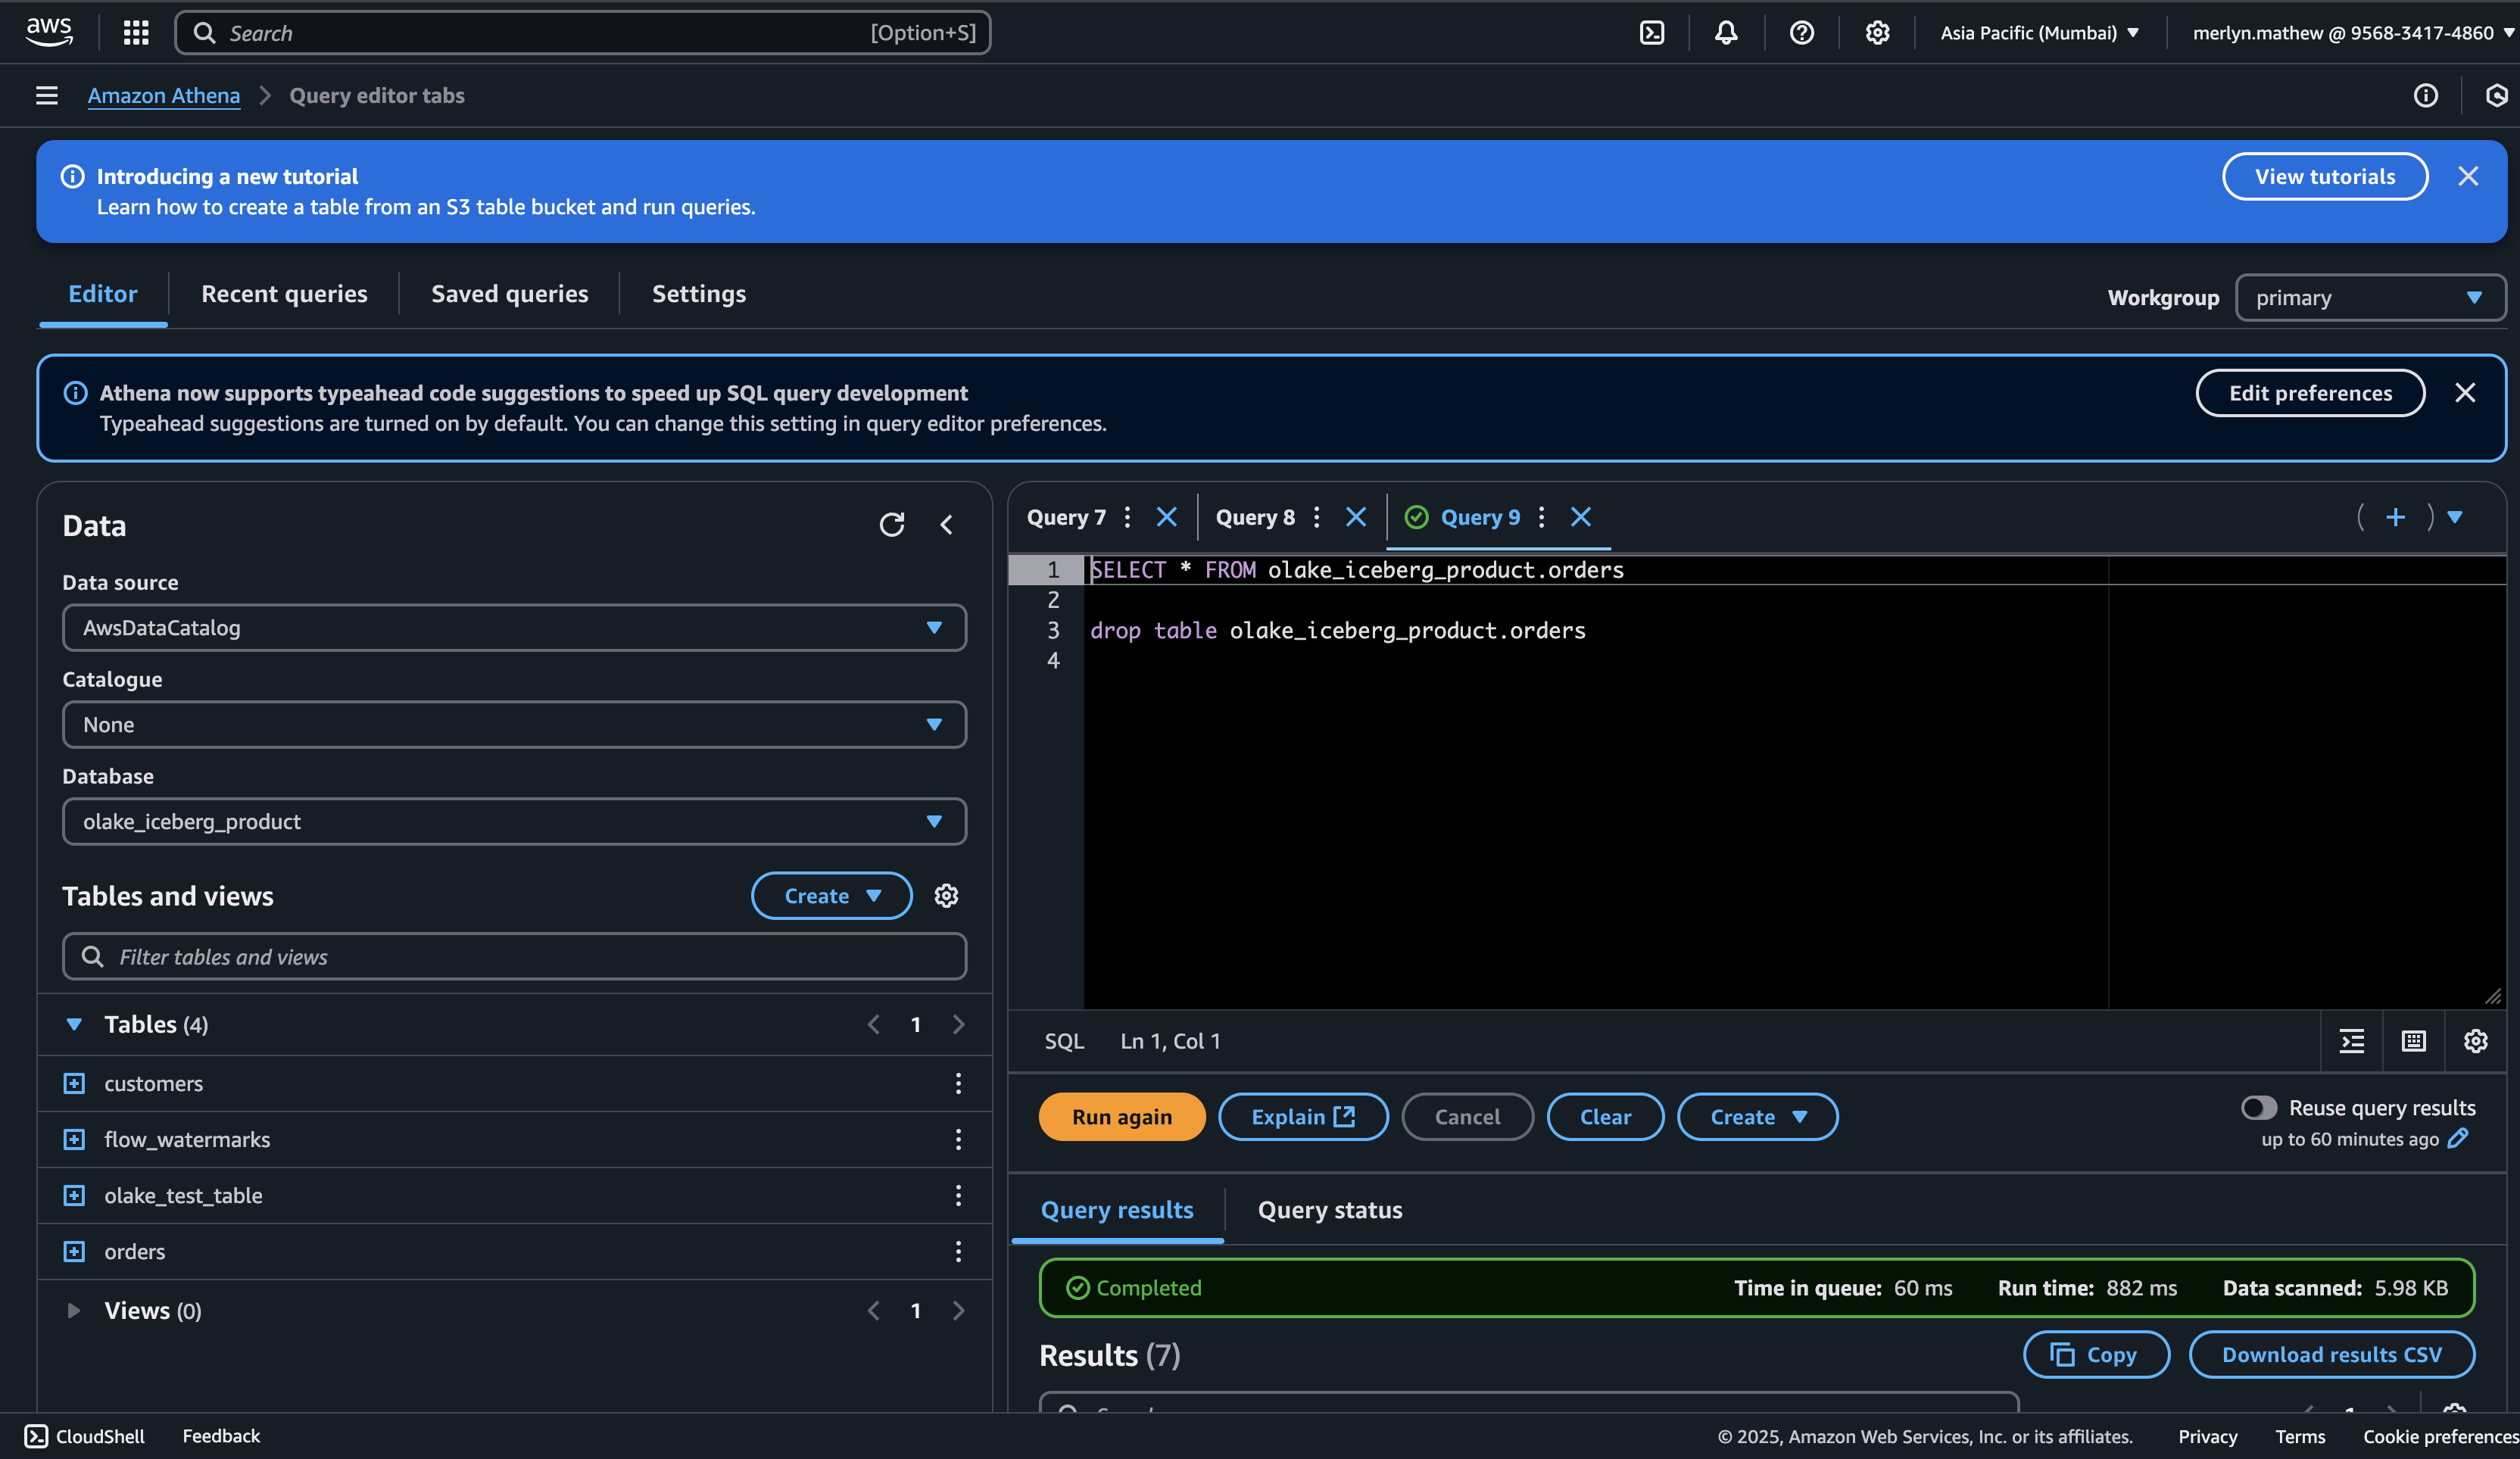2520x1459 pixels.
Task: Dismiss the new tutorial banner
Action: [x=2468, y=176]
